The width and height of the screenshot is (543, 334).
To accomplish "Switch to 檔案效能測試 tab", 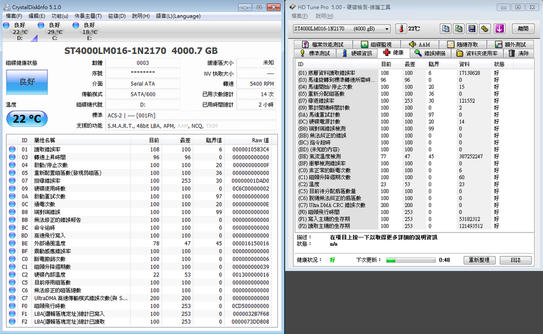I will (x=323, y=44).
